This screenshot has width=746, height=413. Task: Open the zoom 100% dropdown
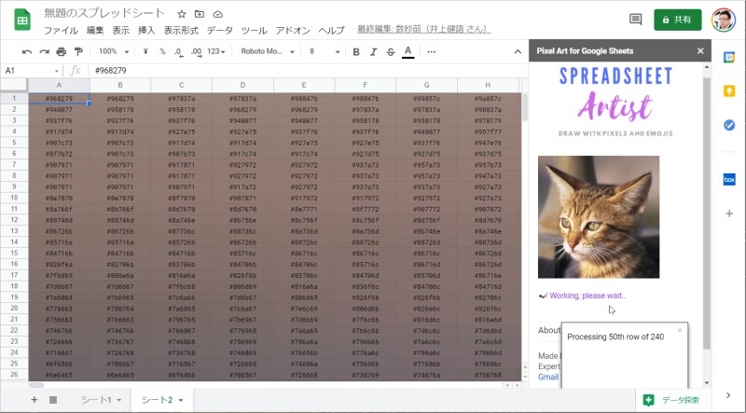[x=114, y=51]
